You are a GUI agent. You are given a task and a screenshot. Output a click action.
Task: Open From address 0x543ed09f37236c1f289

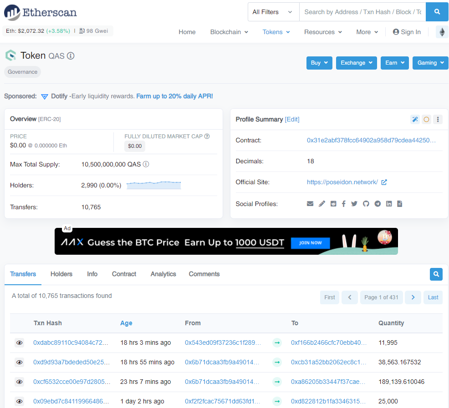tap(223, 343)
